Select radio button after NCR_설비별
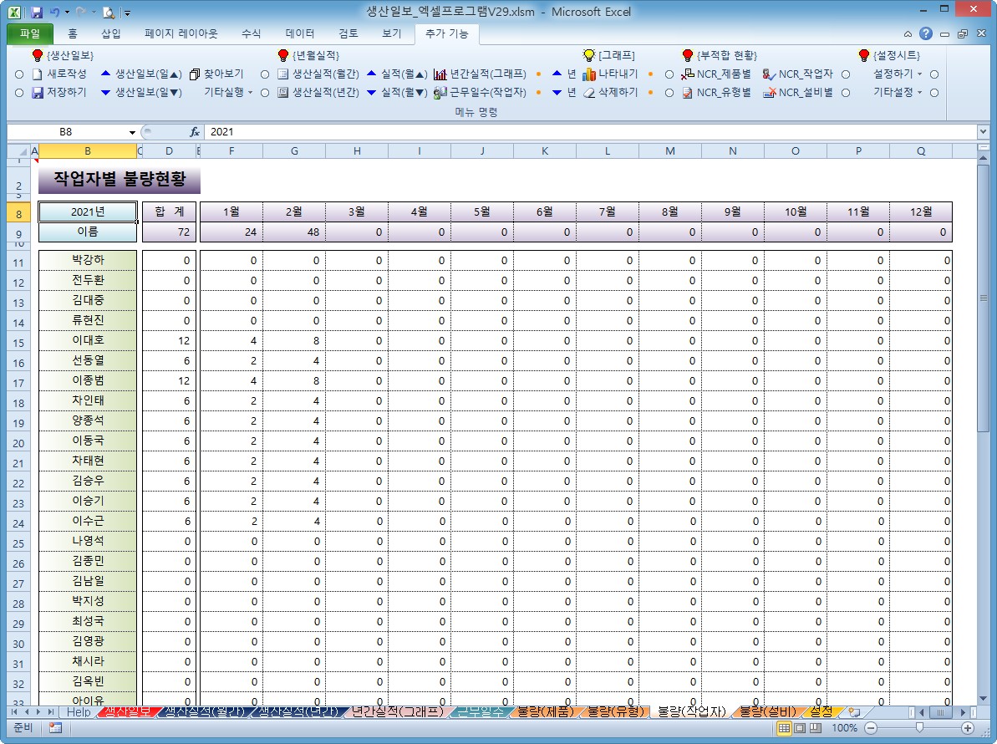This screenshot has height=744, width=997. [846, 93]
